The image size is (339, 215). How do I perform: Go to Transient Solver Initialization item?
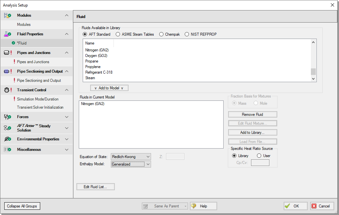[40, 107]
